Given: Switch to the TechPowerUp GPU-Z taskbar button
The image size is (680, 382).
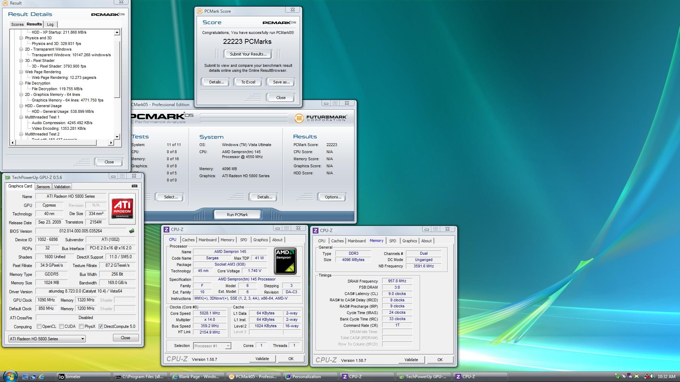Looking at the screenshot, I should pos(424,377).
